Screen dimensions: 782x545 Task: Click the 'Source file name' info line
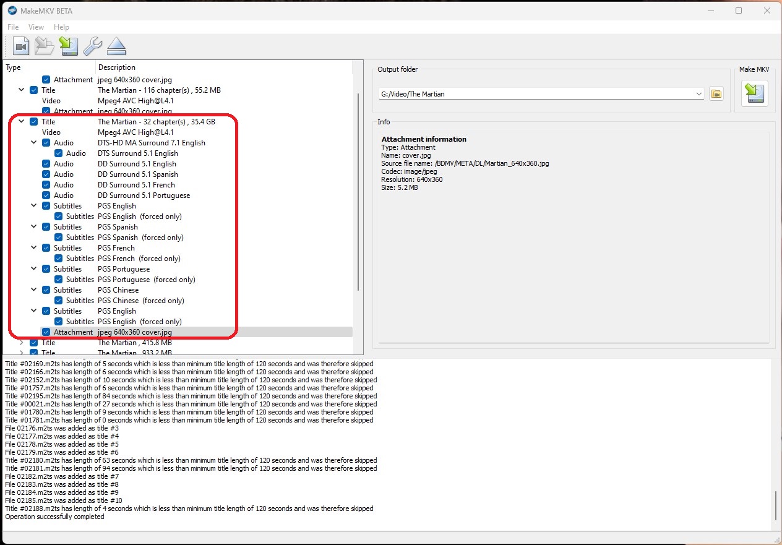[465, 163]
